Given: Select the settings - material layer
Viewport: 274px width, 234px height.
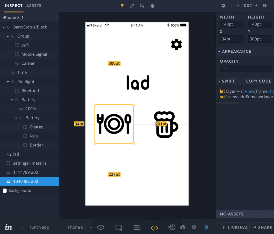Looking at the screenshot, I should coord(29,163).
